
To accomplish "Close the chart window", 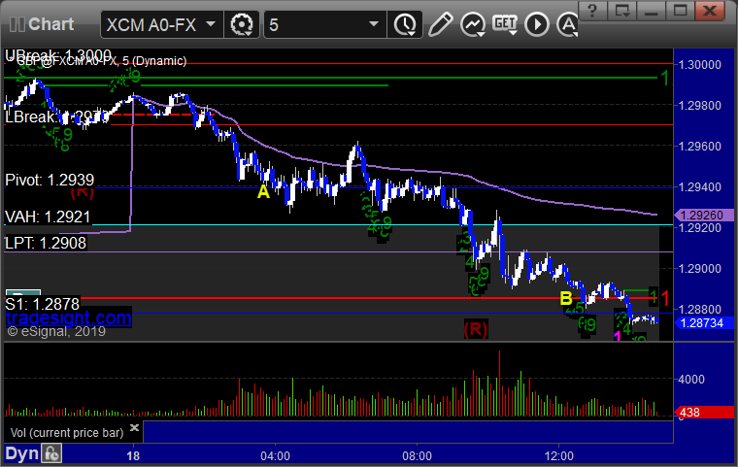I will click(x=710, y=10).
